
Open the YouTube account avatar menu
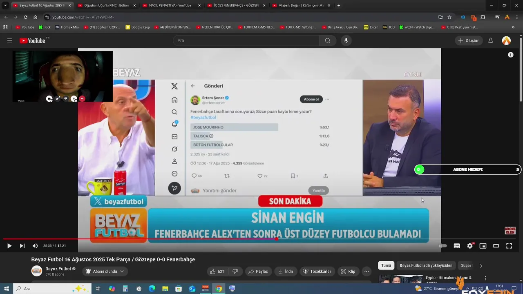tap(506, 40)
